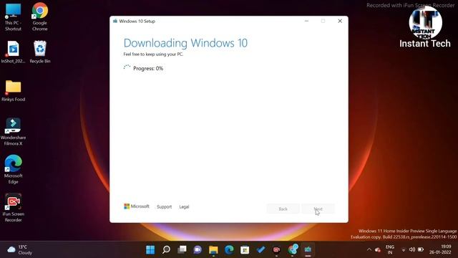Viewport: 458px width, 258px height.
Task: Minimize the Windows 10 Setup window
Action: pos(306,21)
